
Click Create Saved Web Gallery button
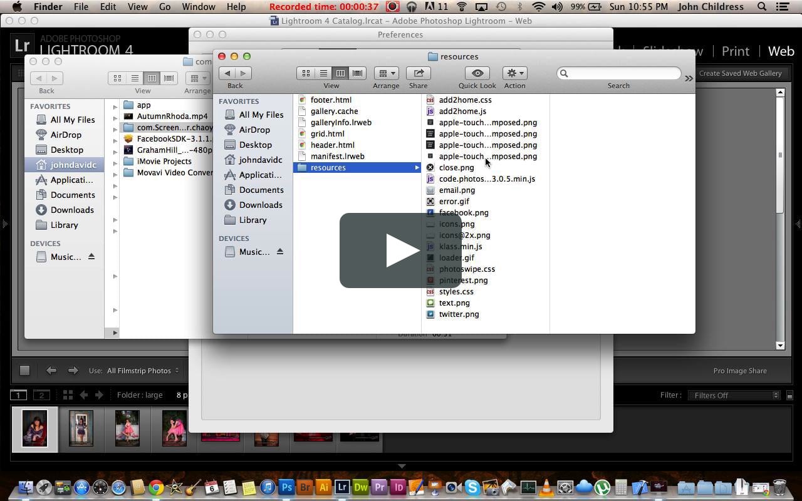(741, 73)
